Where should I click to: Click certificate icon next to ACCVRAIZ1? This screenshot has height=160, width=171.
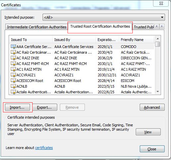(13, 75)
